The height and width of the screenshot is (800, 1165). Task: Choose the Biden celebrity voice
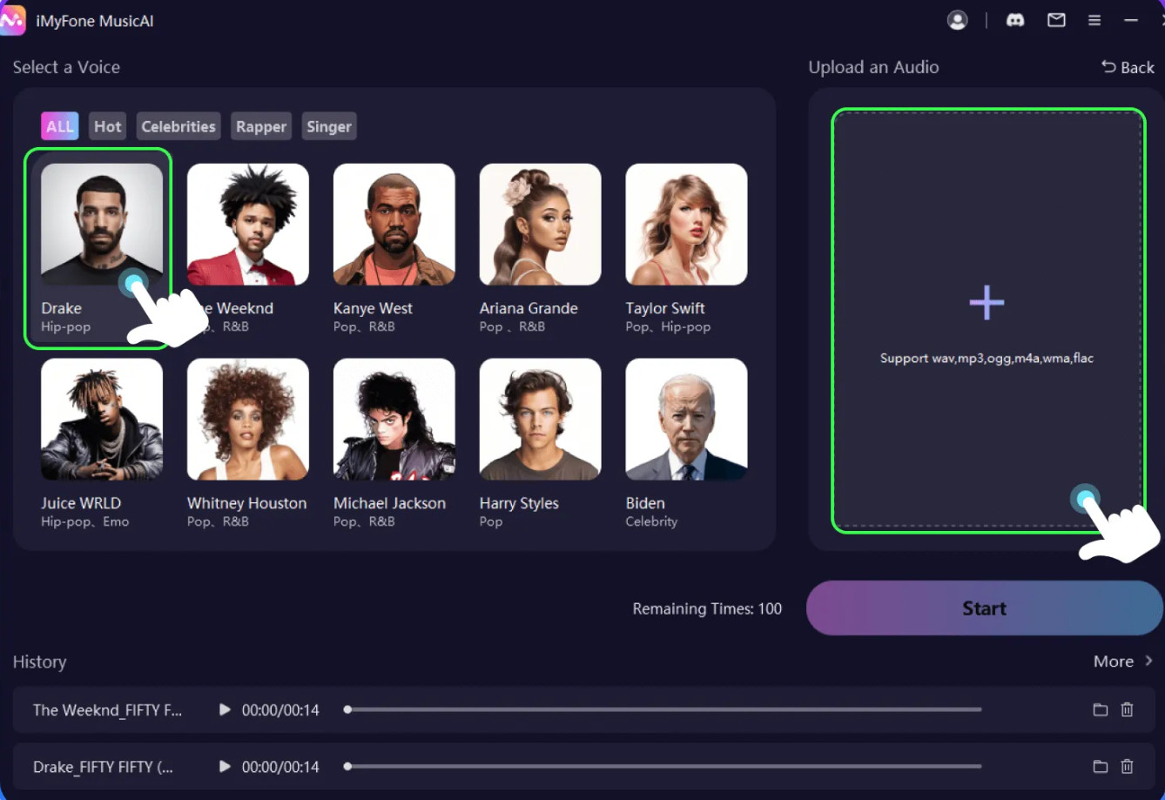point(687,420)
